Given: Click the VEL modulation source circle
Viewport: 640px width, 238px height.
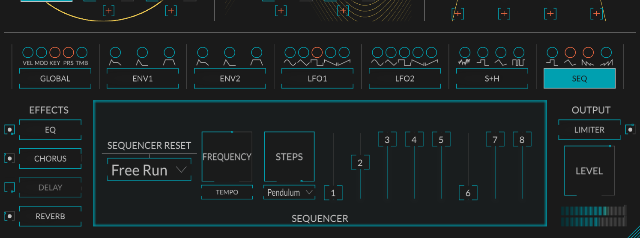Looking at the screenshot, I should pyautogui.click(x=28, y=53).
